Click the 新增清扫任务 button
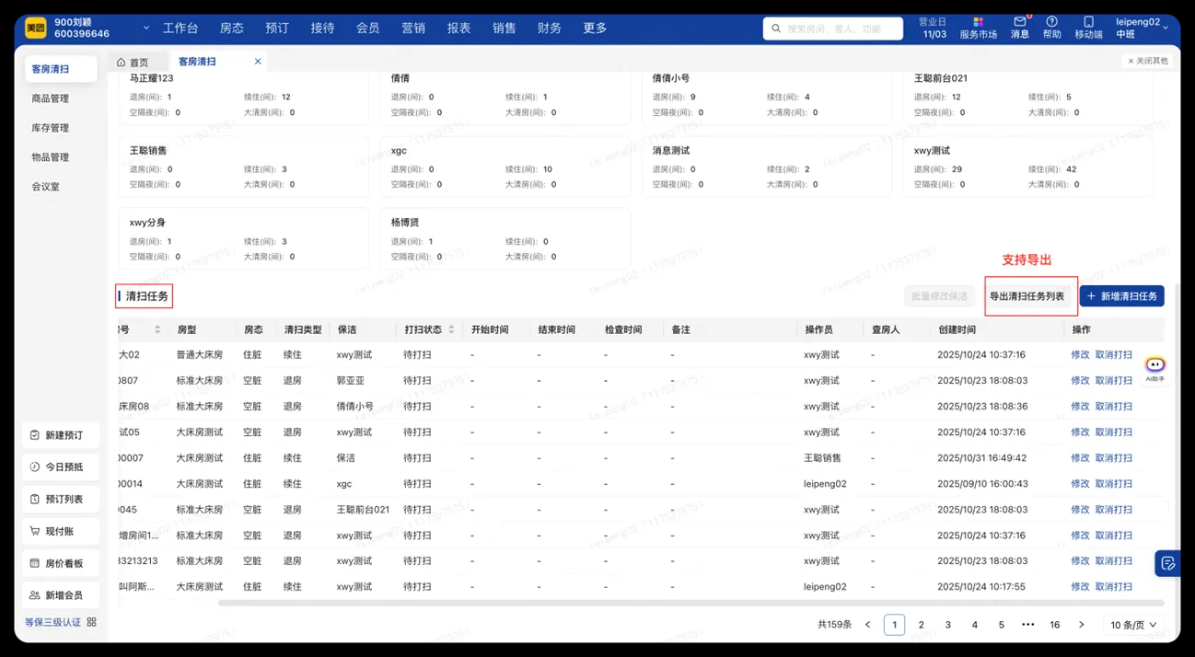The height and width of the screenshot is (657, 1195). tap(1122, 295)
